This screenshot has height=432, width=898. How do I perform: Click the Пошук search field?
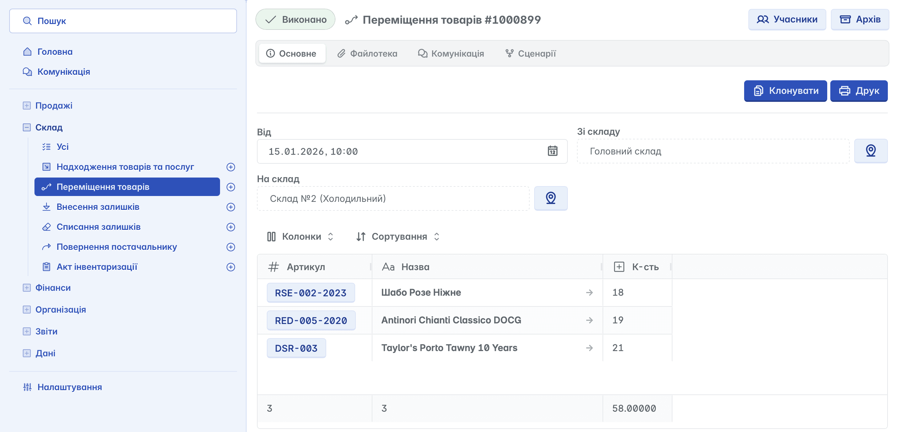coord(123,21)
